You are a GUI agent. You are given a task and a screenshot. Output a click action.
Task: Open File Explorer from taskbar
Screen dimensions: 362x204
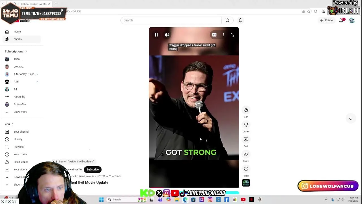click(x=177, y=199)
